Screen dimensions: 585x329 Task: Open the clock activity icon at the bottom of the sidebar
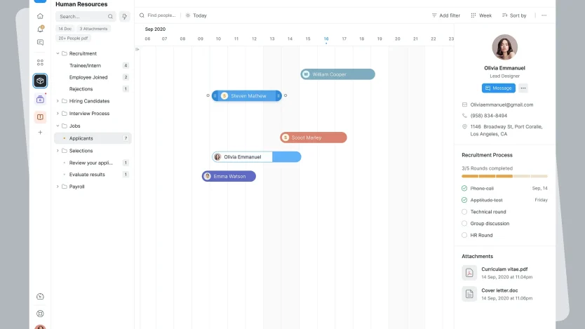click(x=40, y=297)
